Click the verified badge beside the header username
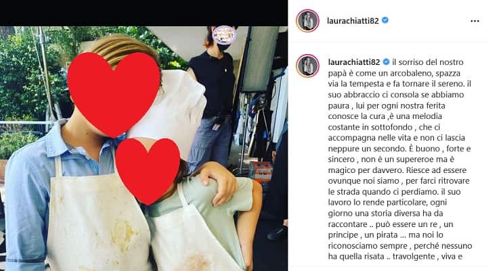Viewport: 501px width, 271px height. click(385, 20)
